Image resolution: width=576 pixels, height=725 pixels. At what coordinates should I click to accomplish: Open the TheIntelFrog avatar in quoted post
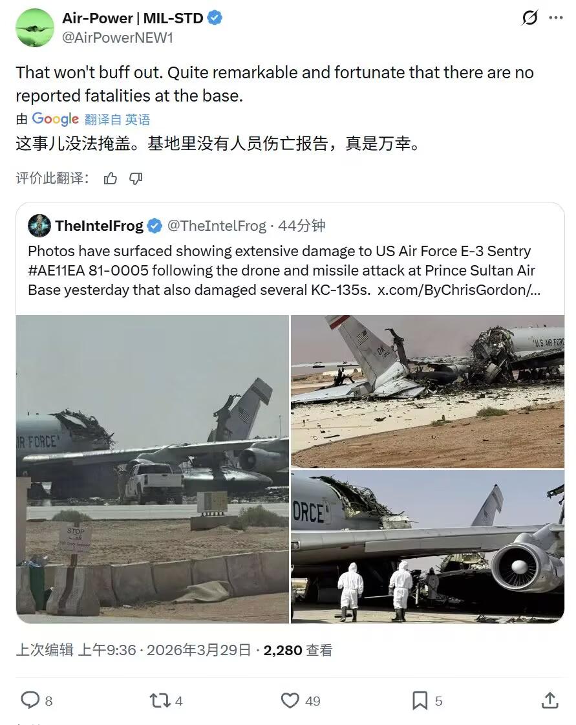click(x=39, y=226)
